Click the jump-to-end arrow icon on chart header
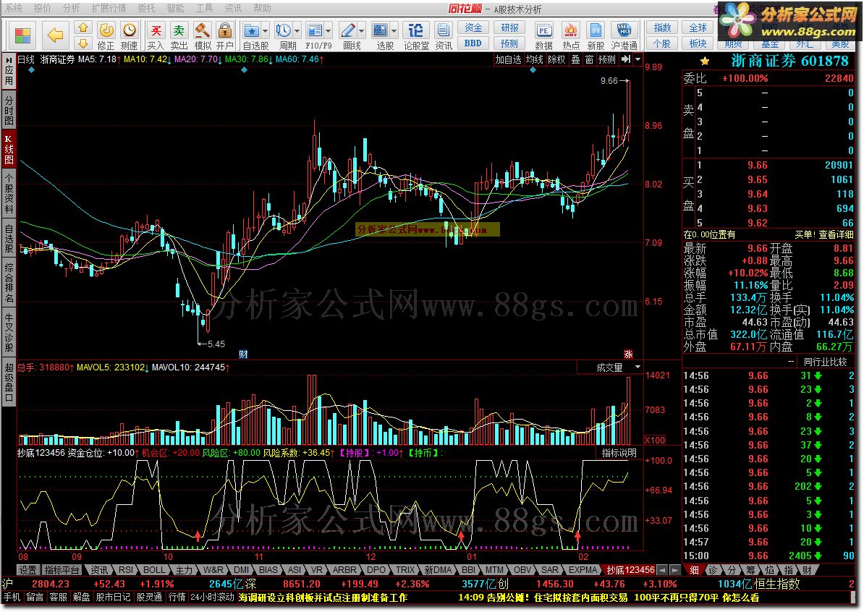864x612 pixels. click(626, 59)
